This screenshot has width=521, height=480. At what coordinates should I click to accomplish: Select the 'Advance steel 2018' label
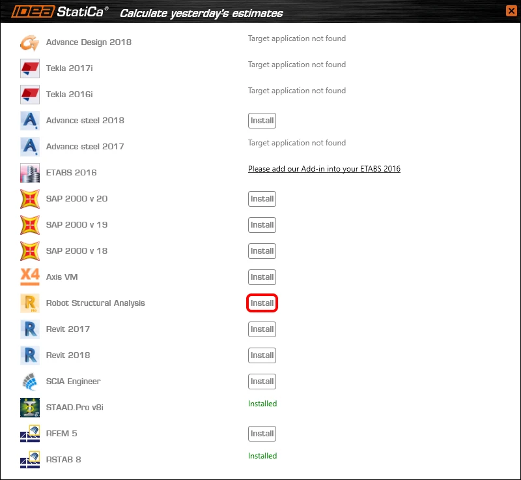click(85, 121)
